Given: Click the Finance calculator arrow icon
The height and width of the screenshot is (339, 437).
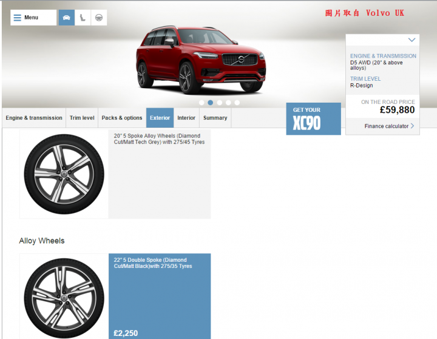Looking at the screenshot, I should 413,126.
